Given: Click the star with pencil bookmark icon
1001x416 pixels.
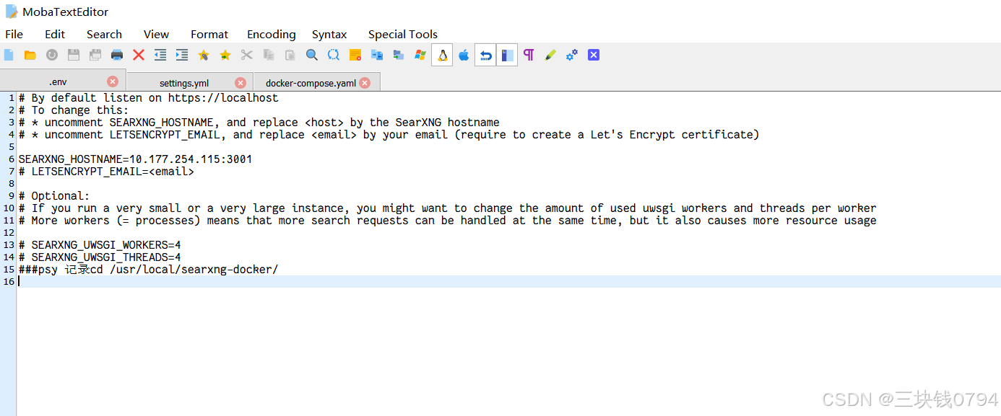Looking at the screenshot, I should click(x=204, y=55).
